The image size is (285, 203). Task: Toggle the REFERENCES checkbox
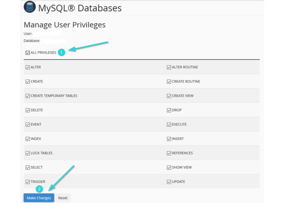(x=169, y=153)
